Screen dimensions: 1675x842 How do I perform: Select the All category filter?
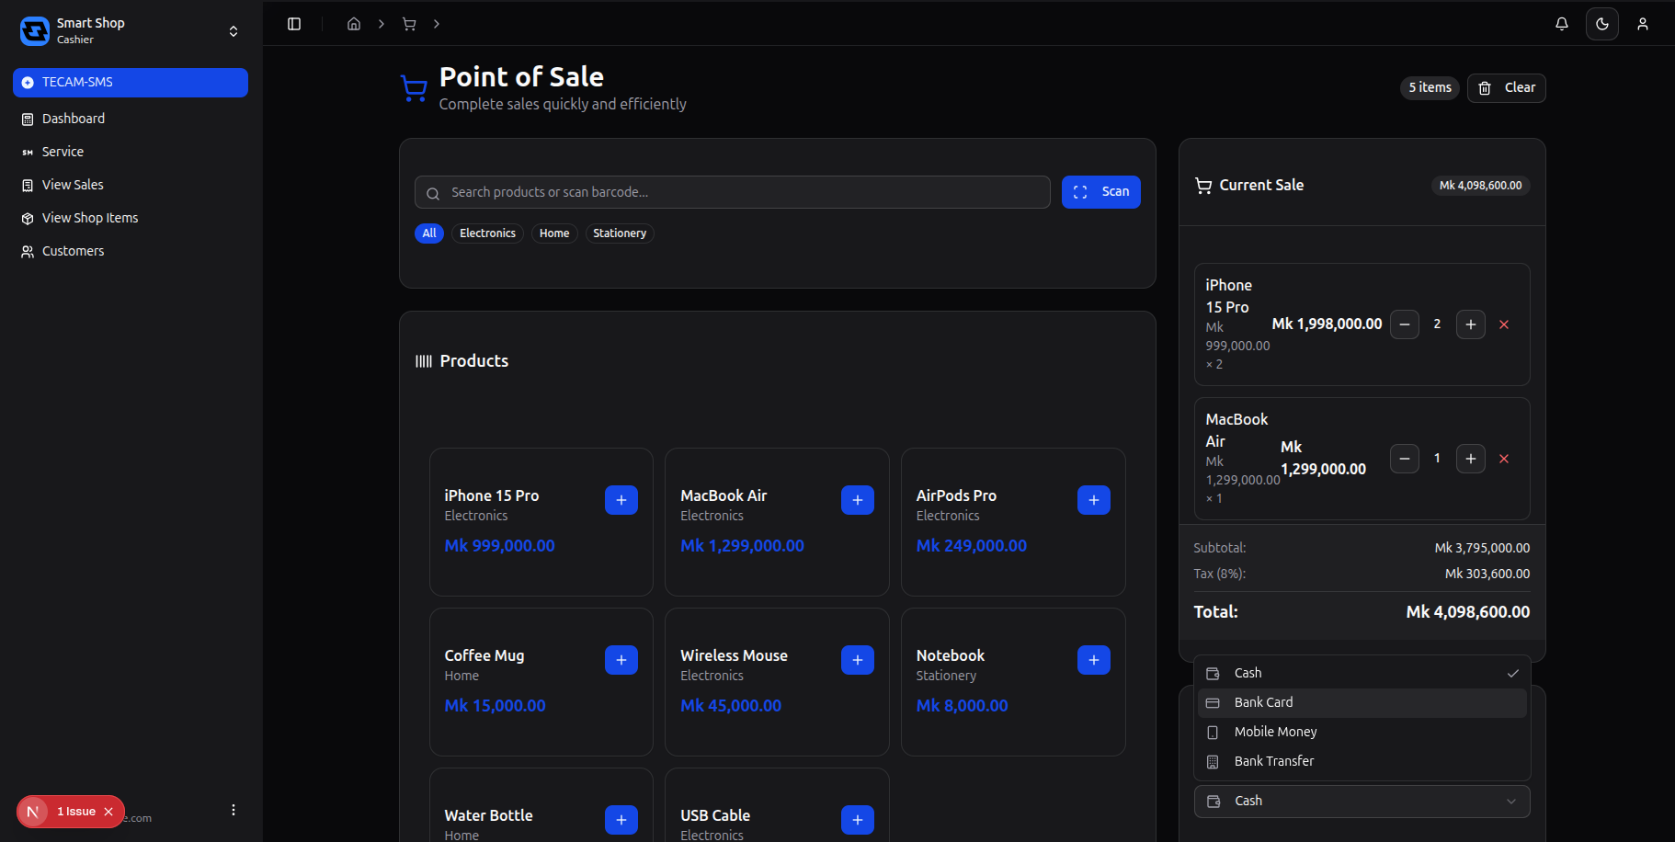coord(429,233)
